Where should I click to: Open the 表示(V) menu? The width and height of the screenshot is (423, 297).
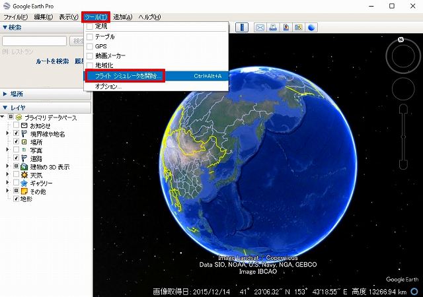69,17
